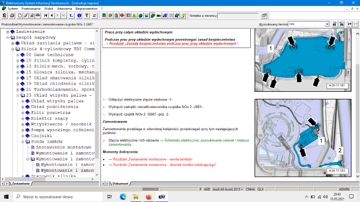This screenshot has height=202, width=360.
Task: Click the red-blue swap arrows icon
Action: point(95,16)
